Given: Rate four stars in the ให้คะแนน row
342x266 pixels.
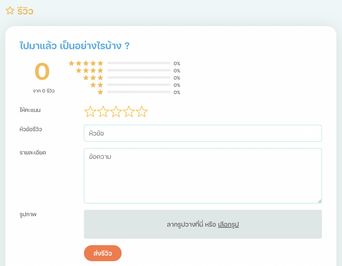Looking at the screenshot, I should point(129,111).
